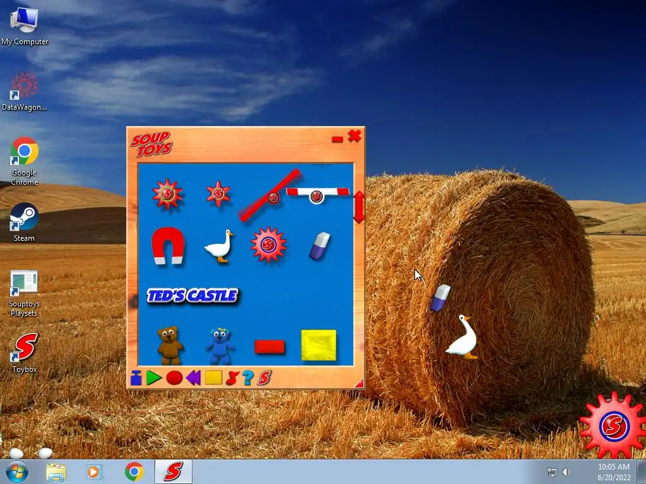Select the yellow square block toy
Screen dimensions: 646x484
[319, 345]
